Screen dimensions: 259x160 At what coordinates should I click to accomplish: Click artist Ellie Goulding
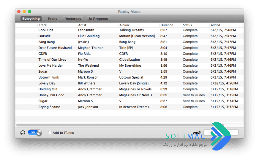(89, 36)
